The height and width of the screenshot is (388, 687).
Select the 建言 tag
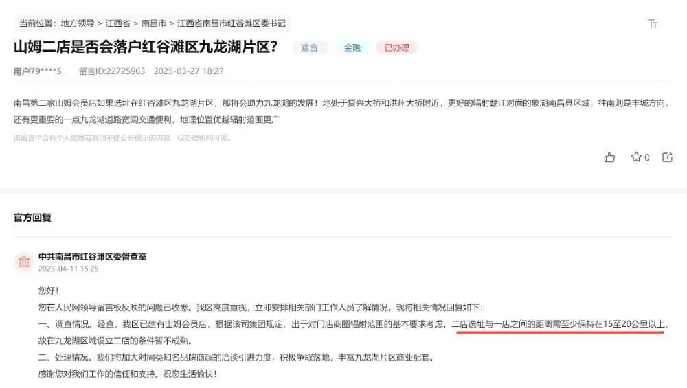[309, 47]
